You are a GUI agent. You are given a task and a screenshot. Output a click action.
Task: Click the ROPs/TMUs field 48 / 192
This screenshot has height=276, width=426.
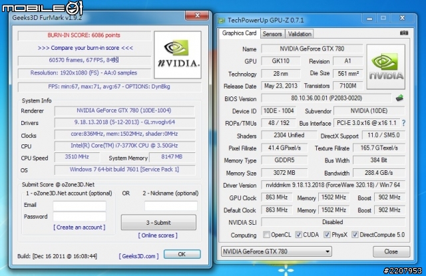pyautogui.click(x=278, y=123)
